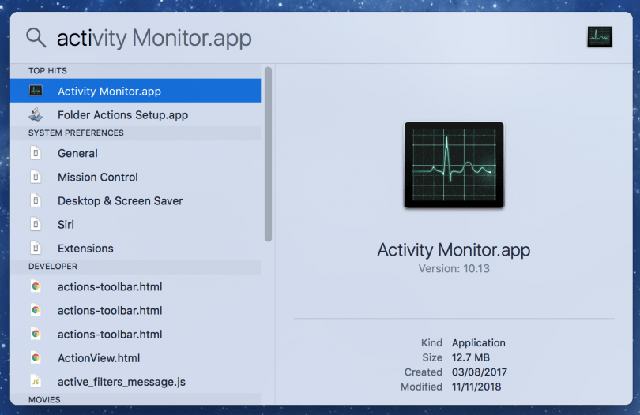This screenshot has height=415, width=640.
Task: Select the Activity Monitor.app top hit
Action: point(136,91)
